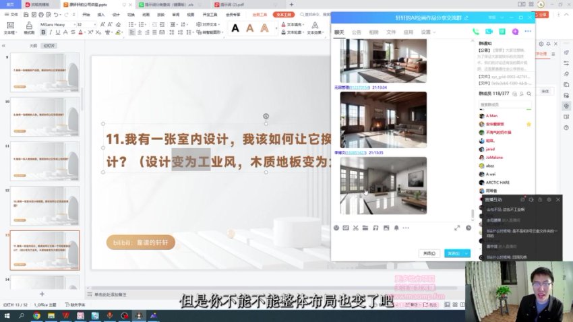Viewport: 573px width, 322px height.
Task: Click the Format Painter icon
Action: point(29,28)
